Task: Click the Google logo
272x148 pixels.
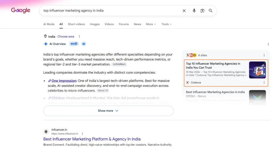Action: 21,10
